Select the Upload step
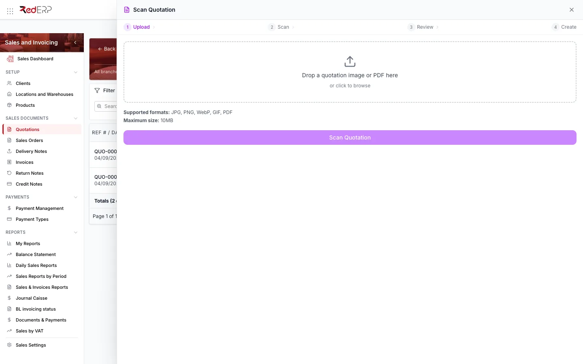 [137, 27]
